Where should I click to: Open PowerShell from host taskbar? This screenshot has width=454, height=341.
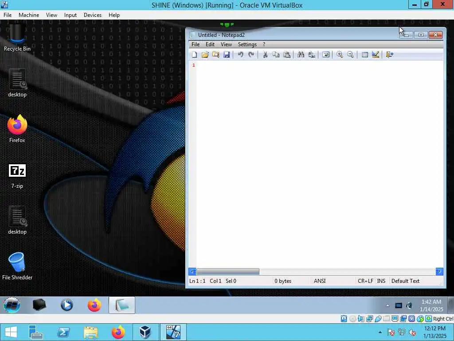coord(63,332)
